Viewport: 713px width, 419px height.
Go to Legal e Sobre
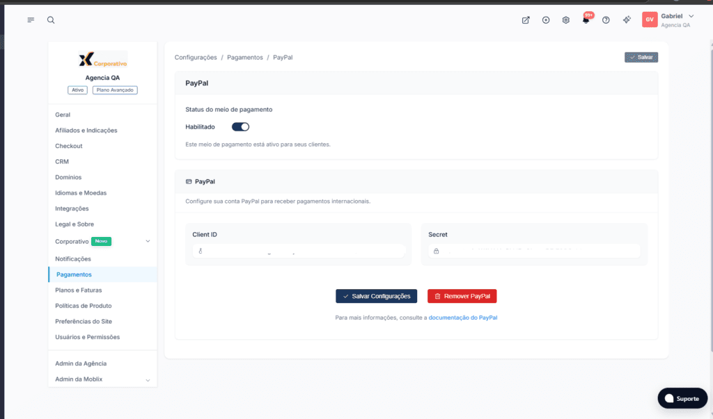tap(75, 224)
